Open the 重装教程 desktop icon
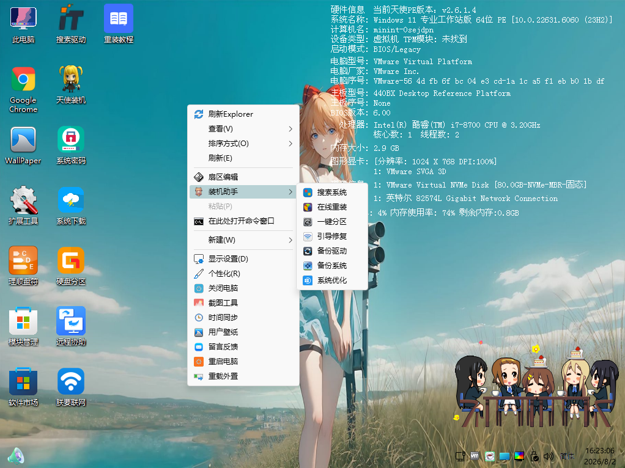The width and height of the screenshot is (625, 468). pos(119,24)
